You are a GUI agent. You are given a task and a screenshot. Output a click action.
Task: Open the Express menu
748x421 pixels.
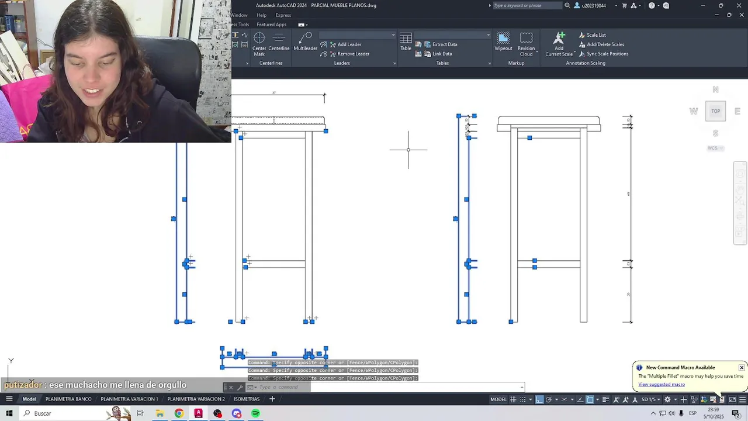click(283, 15)
